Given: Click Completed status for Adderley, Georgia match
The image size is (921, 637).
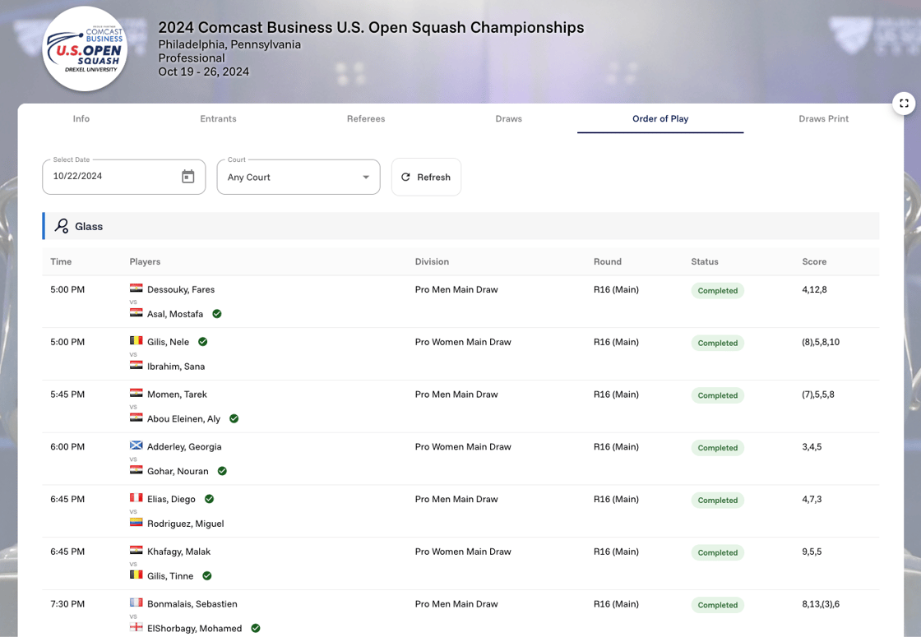Looking at the screenshot, I should click(717, 448).
